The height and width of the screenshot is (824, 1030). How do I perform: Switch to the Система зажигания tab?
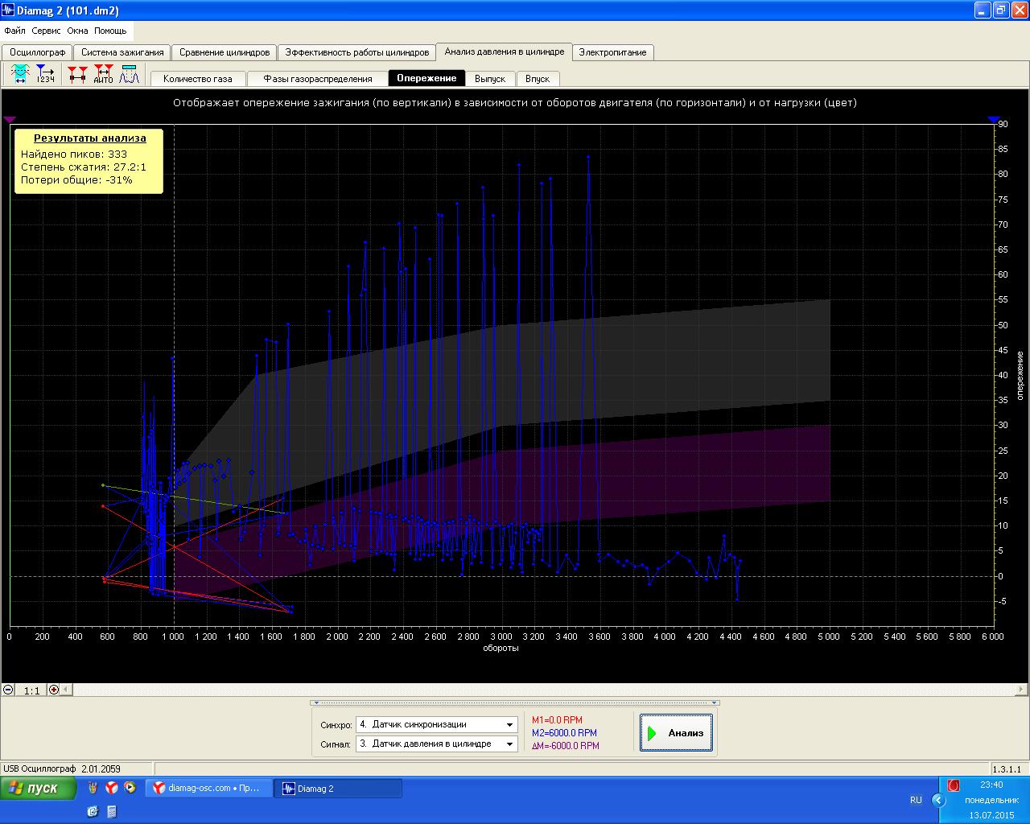coord(122,52)
